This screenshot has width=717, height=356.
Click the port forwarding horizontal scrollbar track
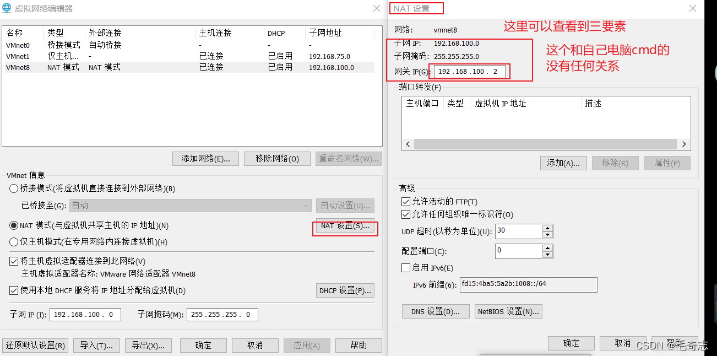tap(546, 144)
